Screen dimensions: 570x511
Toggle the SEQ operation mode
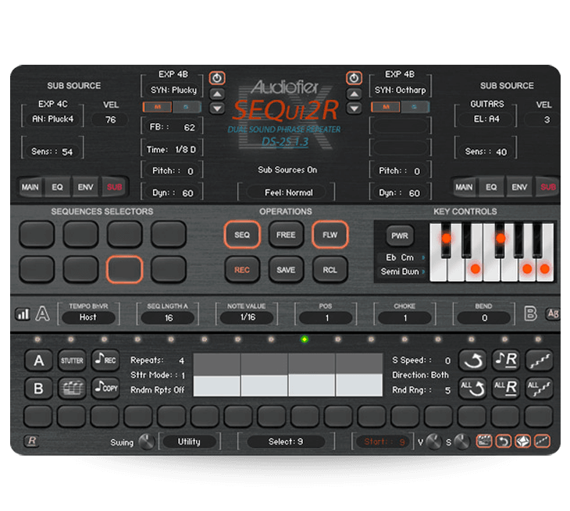pyautogui.click(x=242, y=235)
